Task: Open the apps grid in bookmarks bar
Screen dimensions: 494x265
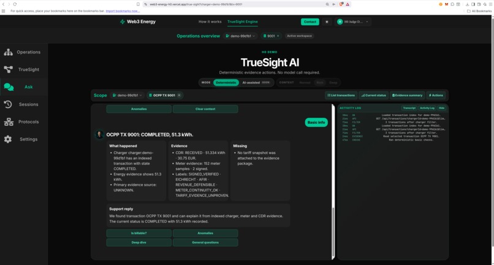Action: tap(3, 11)
